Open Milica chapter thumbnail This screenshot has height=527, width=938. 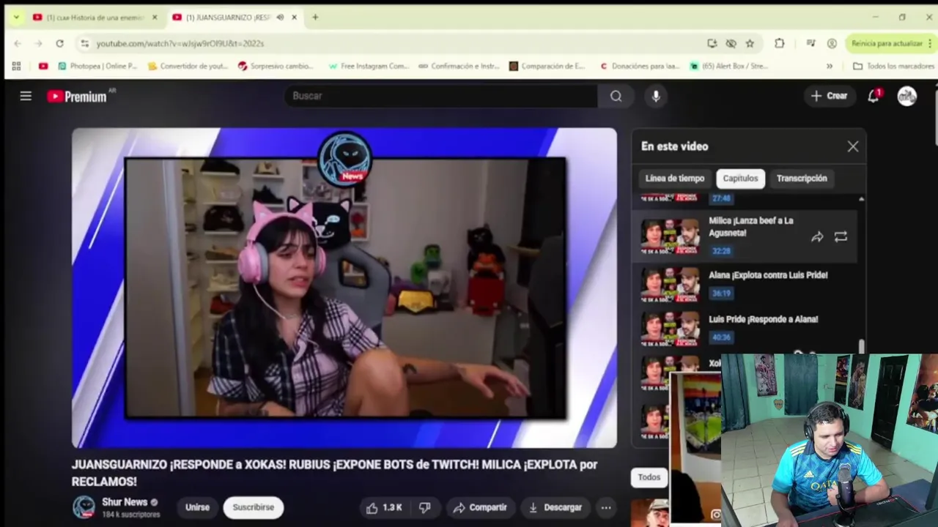[x=671, y=236]
